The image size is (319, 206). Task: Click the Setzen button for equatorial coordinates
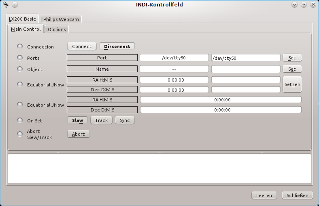coord(292,84)
